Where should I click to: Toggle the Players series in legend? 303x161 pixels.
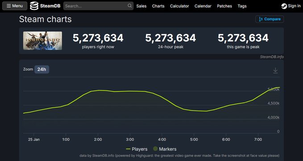coord(137,149)
